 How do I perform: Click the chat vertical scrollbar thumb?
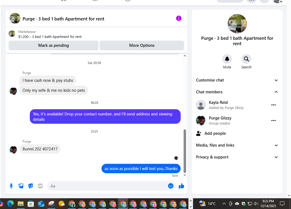pos(185,151)
